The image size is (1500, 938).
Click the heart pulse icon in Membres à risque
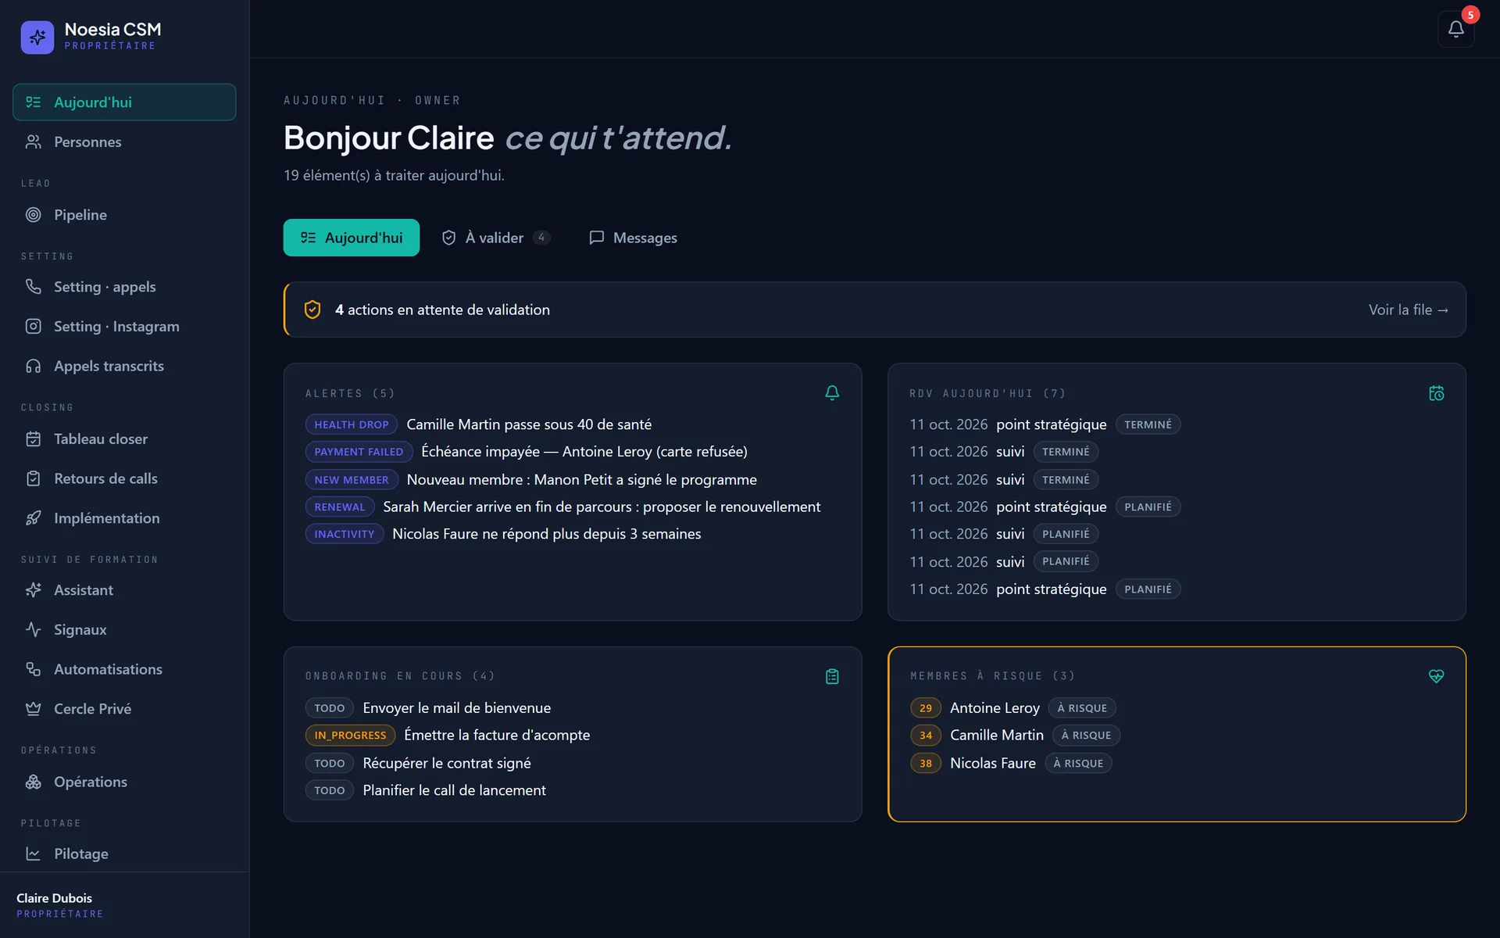point(1436,676)
